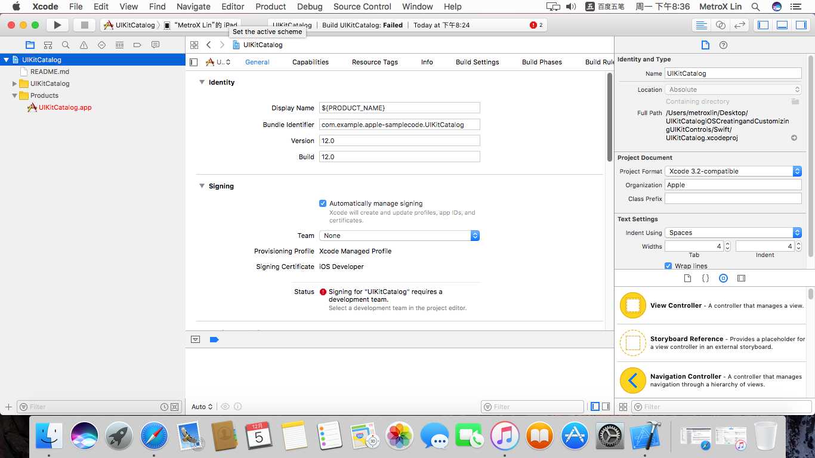Open the Team dropdown

pyautogui.click(x=399, y=236)
